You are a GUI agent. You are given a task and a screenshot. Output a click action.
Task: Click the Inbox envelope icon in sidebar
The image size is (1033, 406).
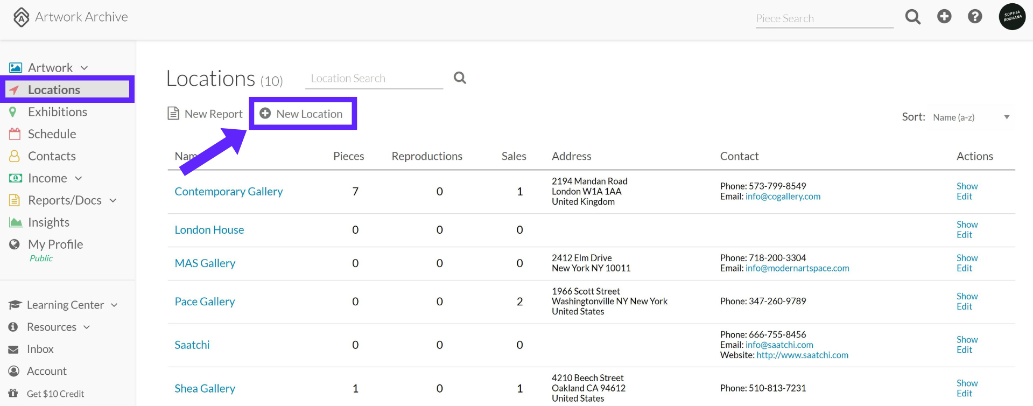tap(13, 349)
